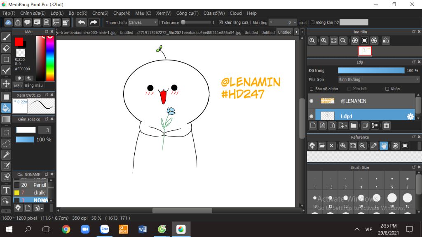
Task: Adjust the Tolerance slider
Action: click(197, 23)
